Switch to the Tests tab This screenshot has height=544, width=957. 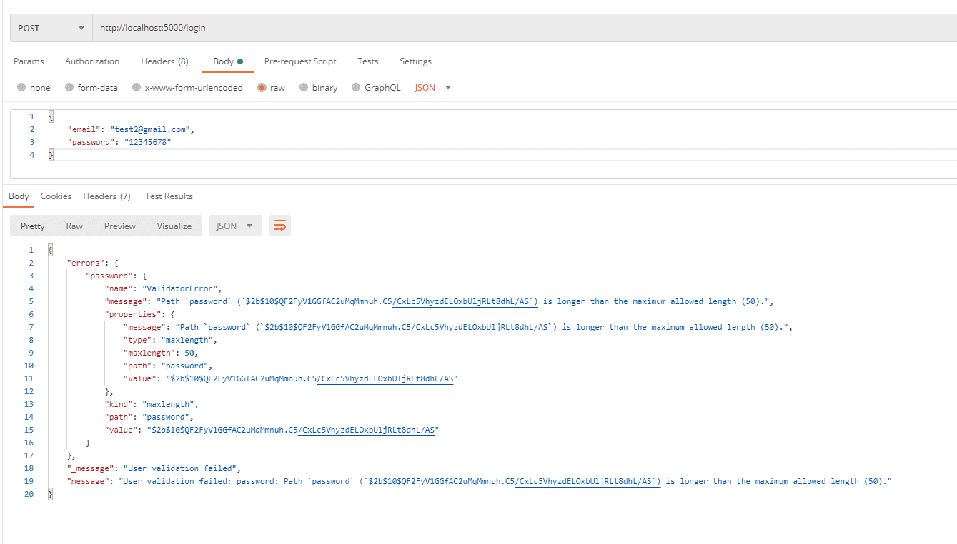coord(368,61)
